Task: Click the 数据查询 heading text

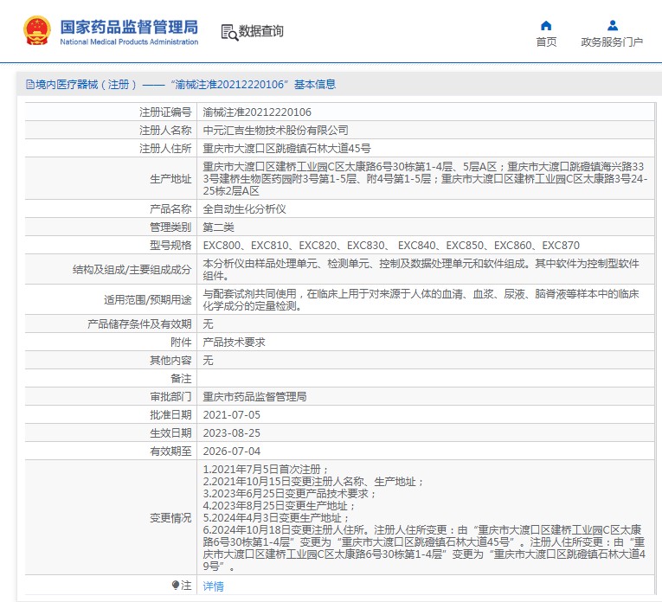Action: point(261,32)
